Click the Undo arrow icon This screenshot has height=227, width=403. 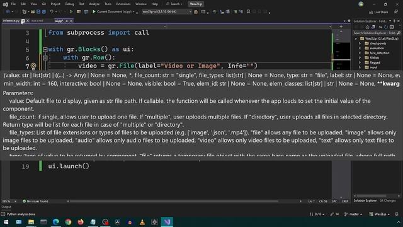pos(52,11)
